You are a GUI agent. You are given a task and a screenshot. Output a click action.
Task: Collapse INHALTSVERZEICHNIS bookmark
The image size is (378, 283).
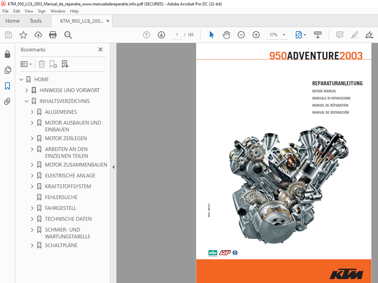[x=27, y=101]
